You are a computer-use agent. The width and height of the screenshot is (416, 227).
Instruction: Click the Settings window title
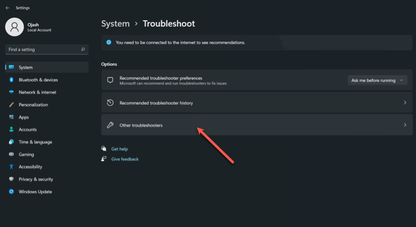tap(23, 8)
